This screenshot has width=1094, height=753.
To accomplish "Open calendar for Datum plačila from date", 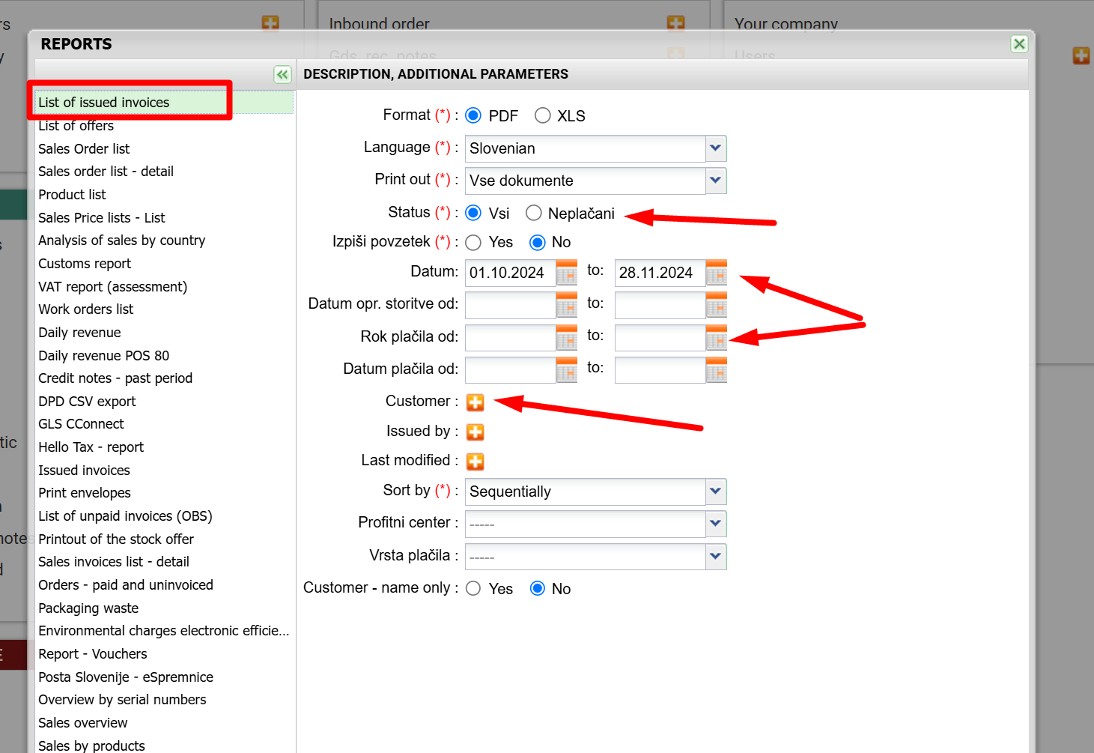I will click(567, 369).
